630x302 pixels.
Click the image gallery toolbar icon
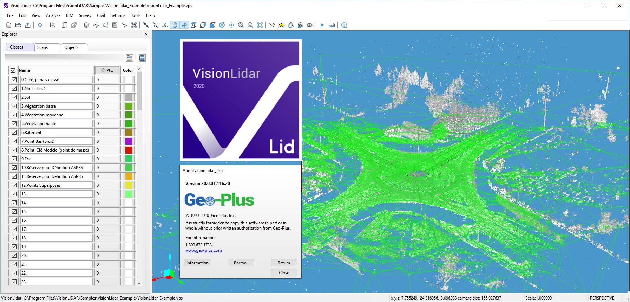point(332,25)
